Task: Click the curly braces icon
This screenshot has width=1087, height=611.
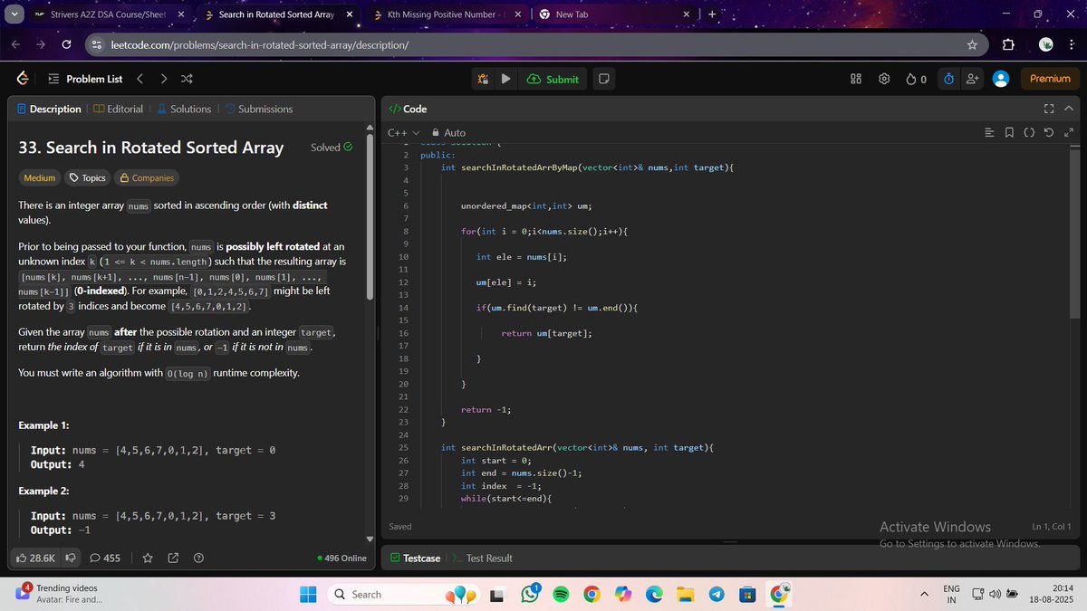Action: point(1029,133)
